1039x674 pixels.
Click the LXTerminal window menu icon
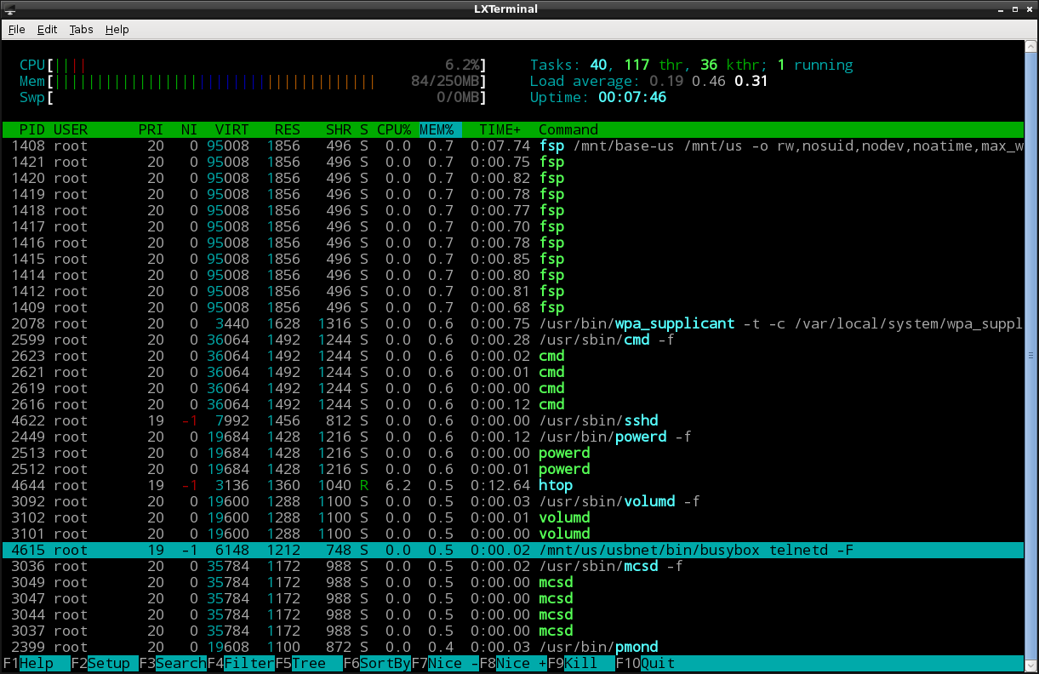point(10,9)
